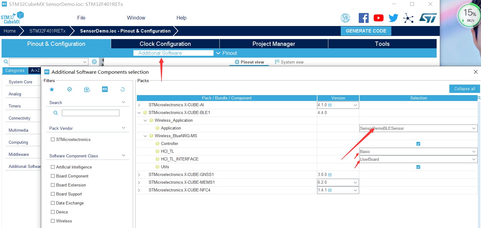The height and width of the screenshot is (228, 481).
Task: Click the green status icon of X-CUBE-BLE1
Action: 145,113
